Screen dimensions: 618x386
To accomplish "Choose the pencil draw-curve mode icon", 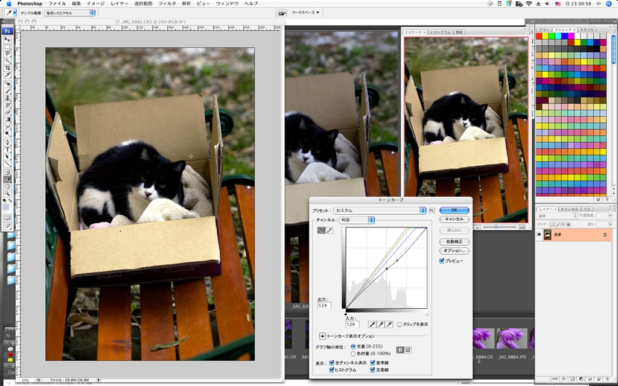I will click(330, 230).
